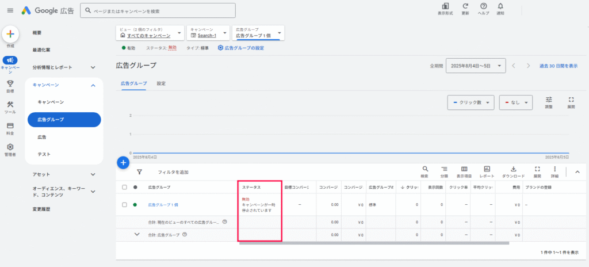
Task: Open キャンペーン sub-item in sidebar
Action: coord(51,102)
